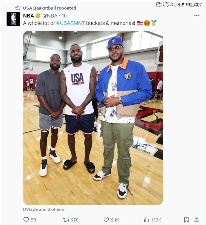The image size is (206, 225).
Task: Click the repost arrows icon
Action: (66, 220)
